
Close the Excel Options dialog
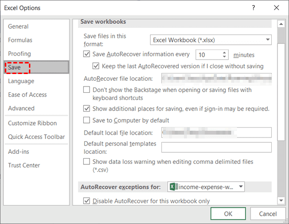click(276, 8)
